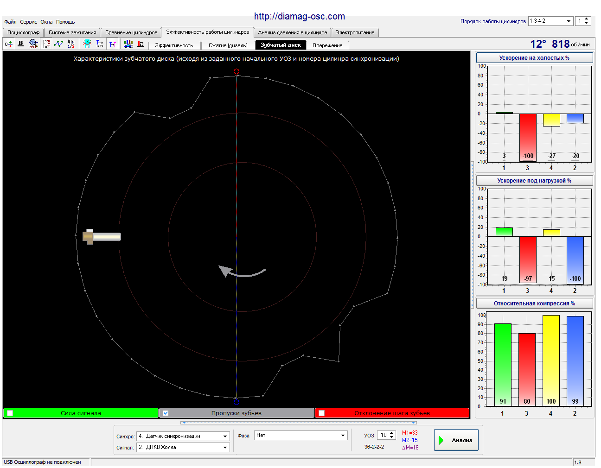Click the RPM magnifier search icon

click(33, 44)
